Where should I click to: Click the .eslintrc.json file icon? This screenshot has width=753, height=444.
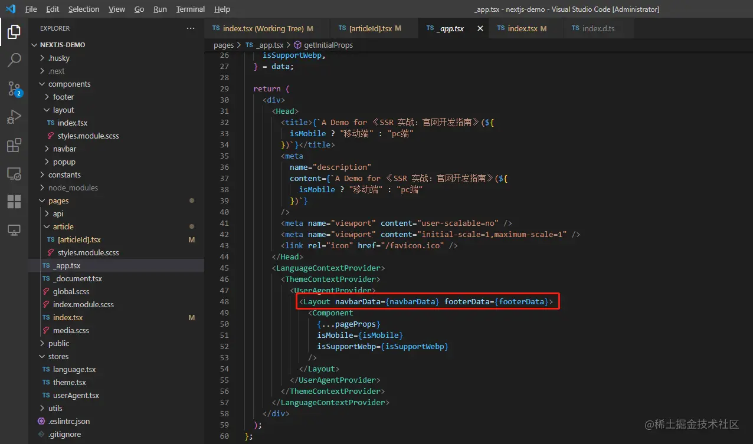[x=41, y=421]
